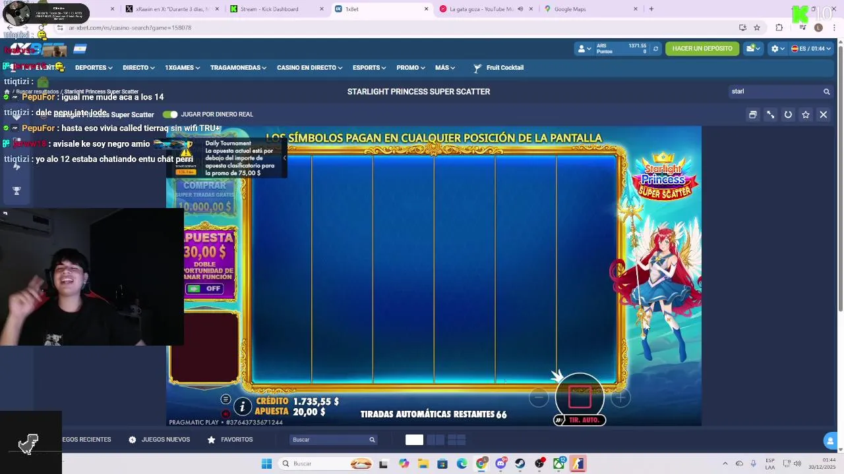Click the Juegos nuevos link
This screenshot has width=844, height=474.
[159, 440]
